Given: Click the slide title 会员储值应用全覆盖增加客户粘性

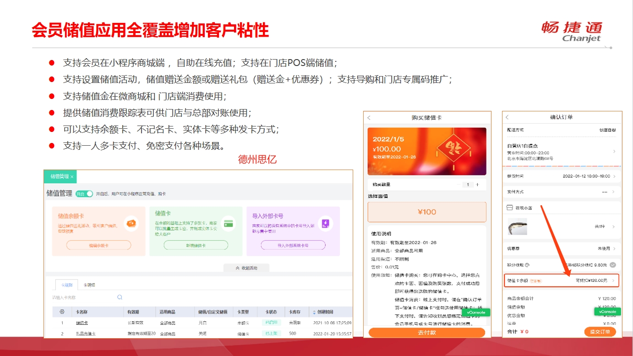Looking at the screenshot, I should point(150,30).
